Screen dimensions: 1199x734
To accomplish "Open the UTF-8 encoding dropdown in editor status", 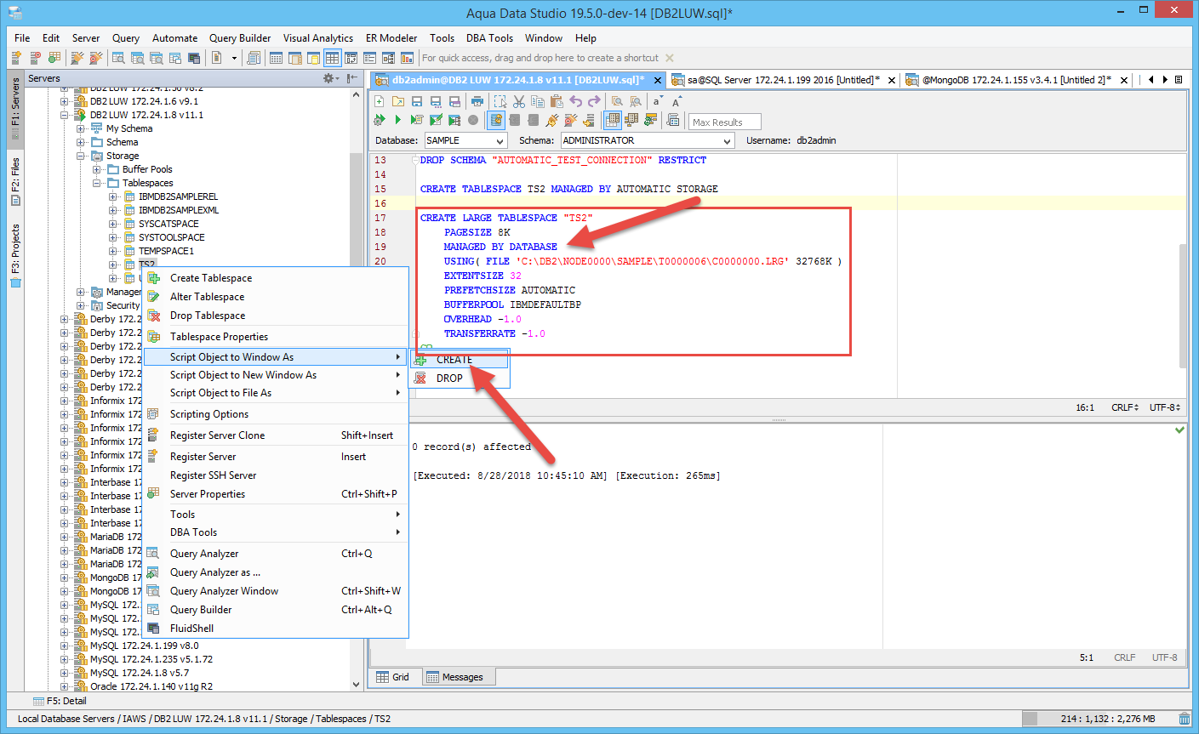I will click(1164, 407).
